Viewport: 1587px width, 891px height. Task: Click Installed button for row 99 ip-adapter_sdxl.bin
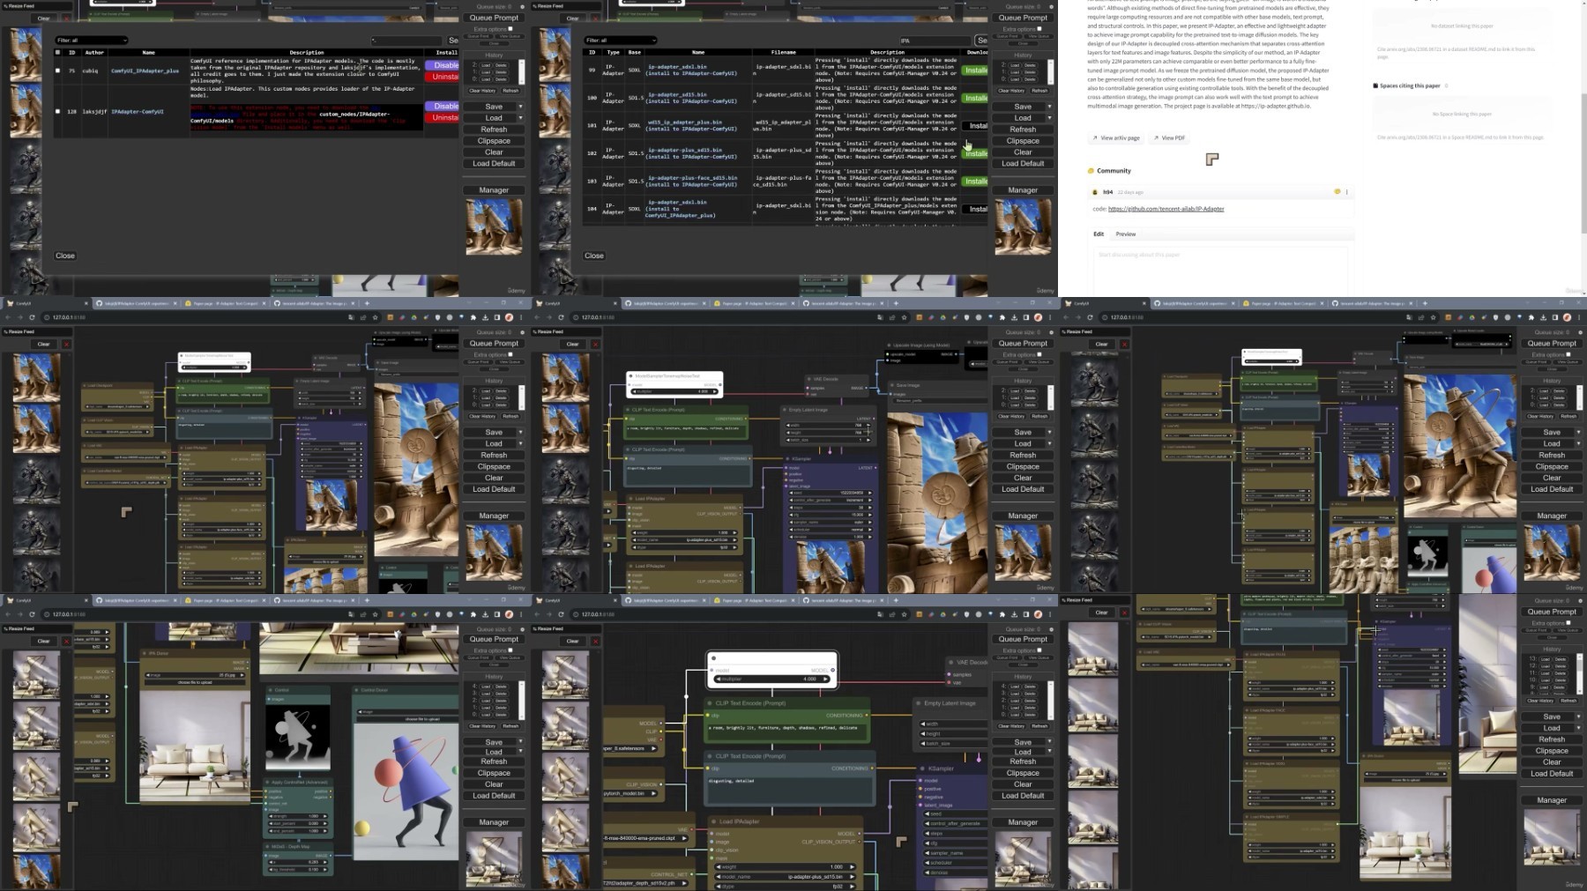click(x=975, y=70)
